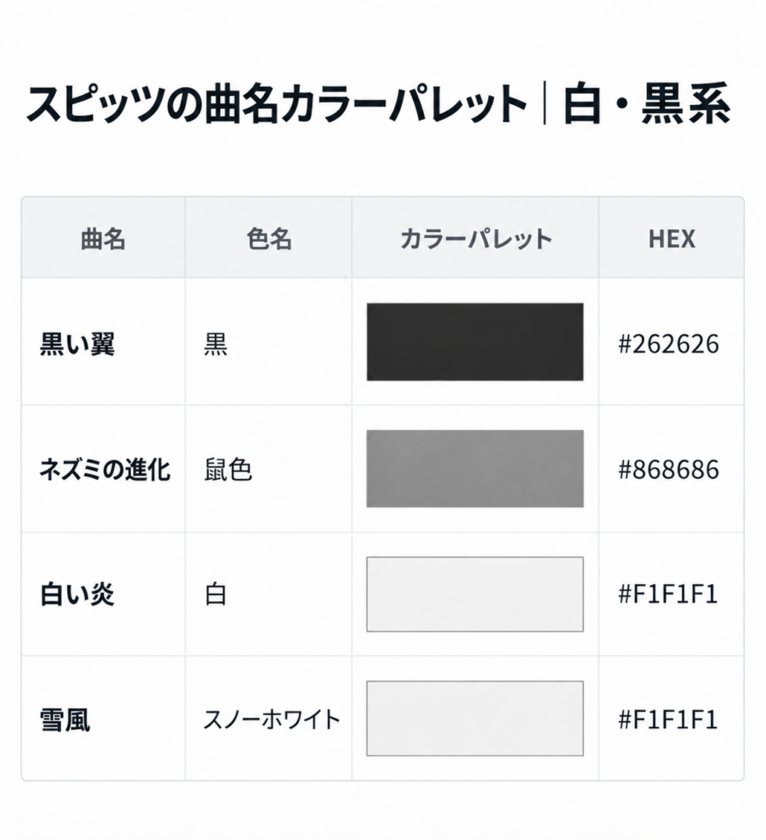Click the 色名 column header
The image size is (766, 840).
click(269, 239)
